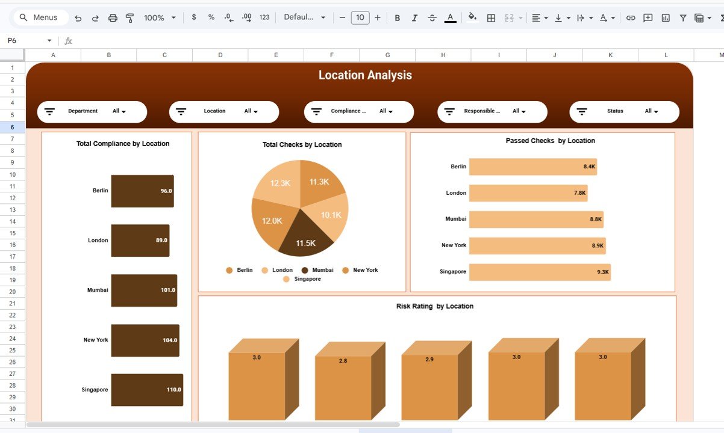Open the Menus search control
The image size is (724, 433).
point(40,17)
